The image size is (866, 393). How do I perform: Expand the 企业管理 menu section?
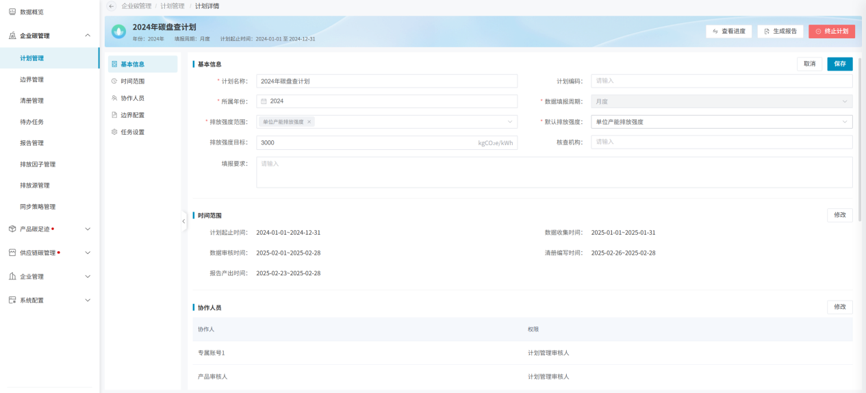pos(87,277)
